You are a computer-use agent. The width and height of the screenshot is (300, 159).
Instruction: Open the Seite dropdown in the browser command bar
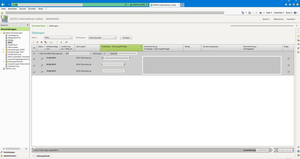[269, 13]
